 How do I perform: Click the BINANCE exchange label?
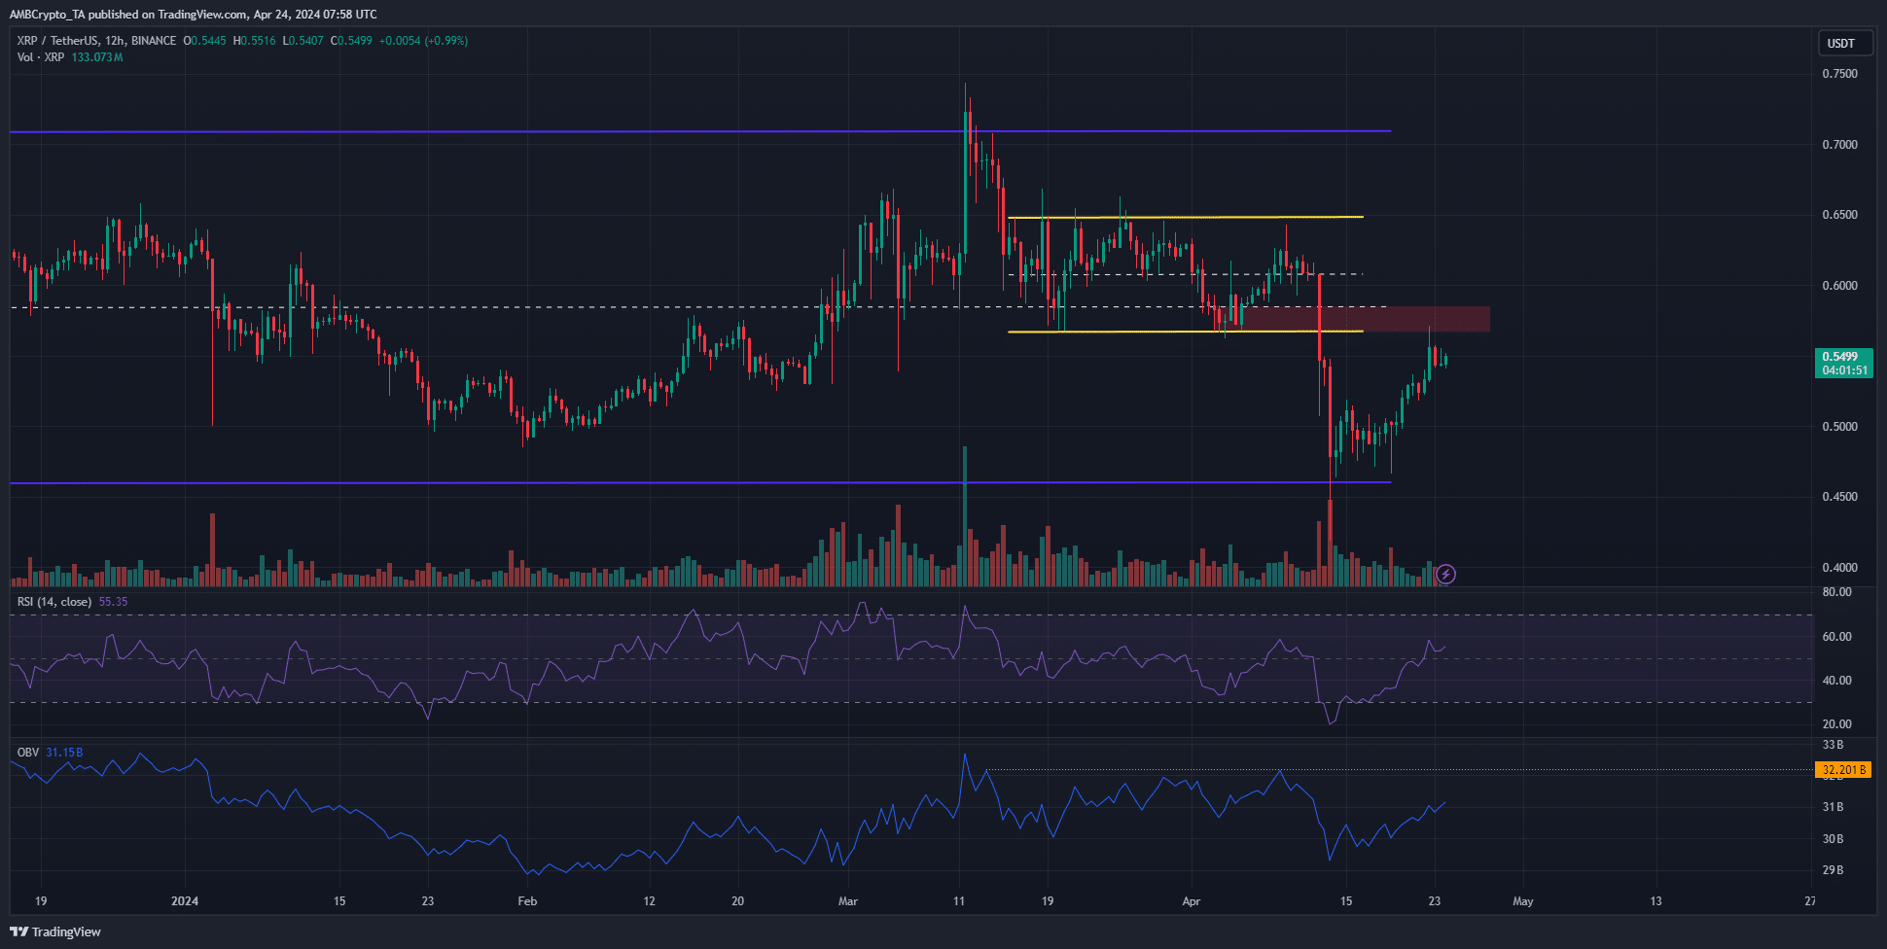click(154, 41)
